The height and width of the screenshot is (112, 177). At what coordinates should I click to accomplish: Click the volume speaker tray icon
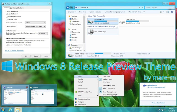click(165, 110)
